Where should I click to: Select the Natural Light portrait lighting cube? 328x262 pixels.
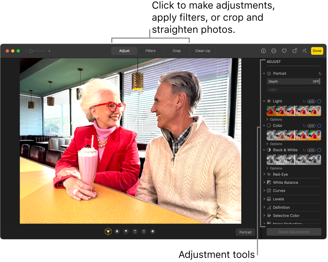pos(108,231)
